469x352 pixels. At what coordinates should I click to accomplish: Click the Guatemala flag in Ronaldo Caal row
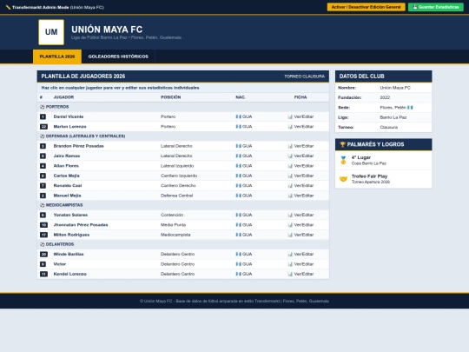pyautogui.click(x=238, y=186)
